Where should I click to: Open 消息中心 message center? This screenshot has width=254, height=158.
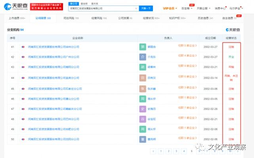tap(220, 8)
